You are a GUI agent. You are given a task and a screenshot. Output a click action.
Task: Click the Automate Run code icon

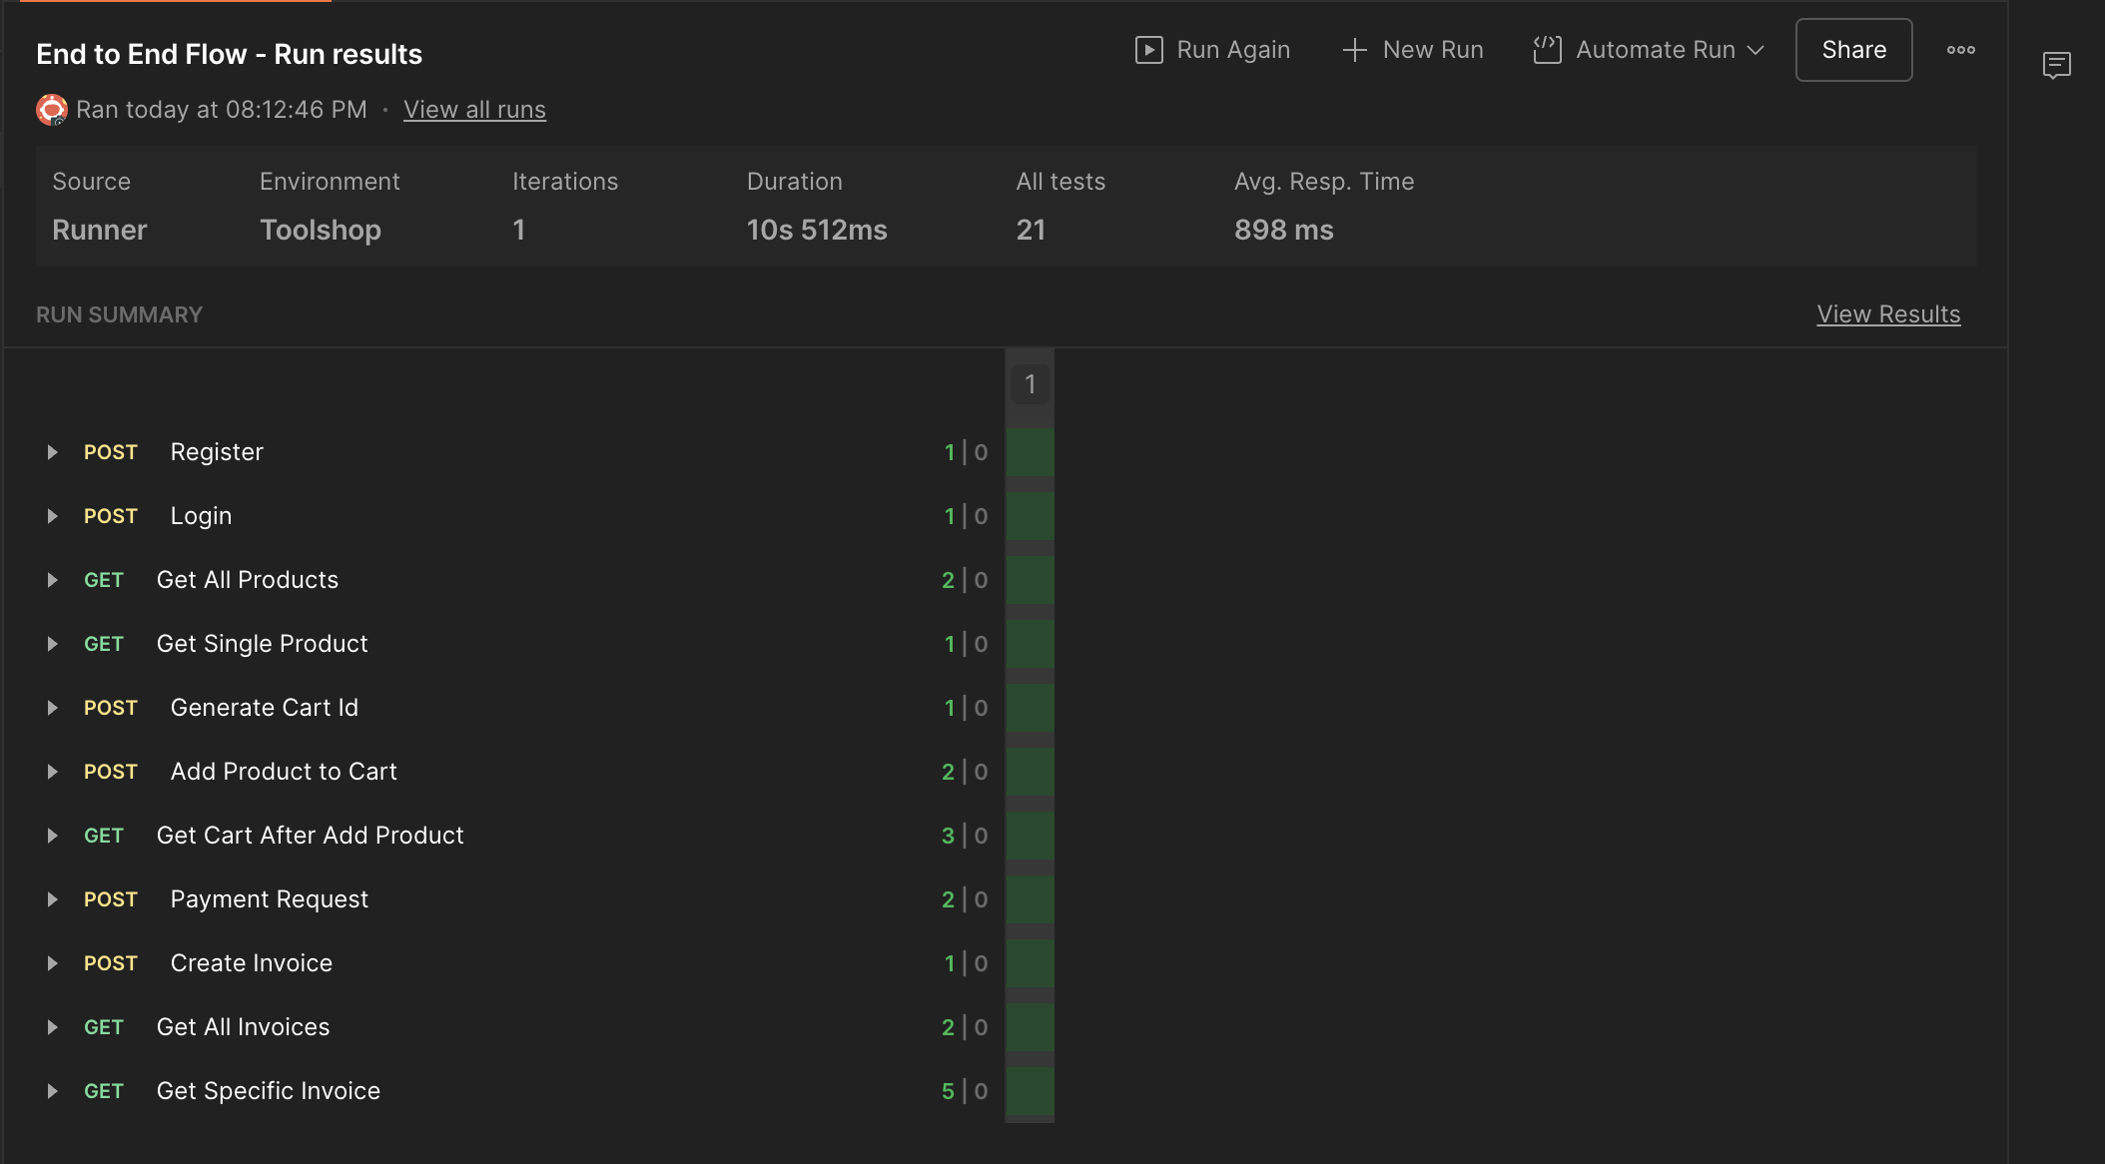tap(1547, 50)
